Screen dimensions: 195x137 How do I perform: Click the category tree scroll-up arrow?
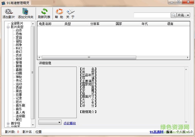[33, 24]
